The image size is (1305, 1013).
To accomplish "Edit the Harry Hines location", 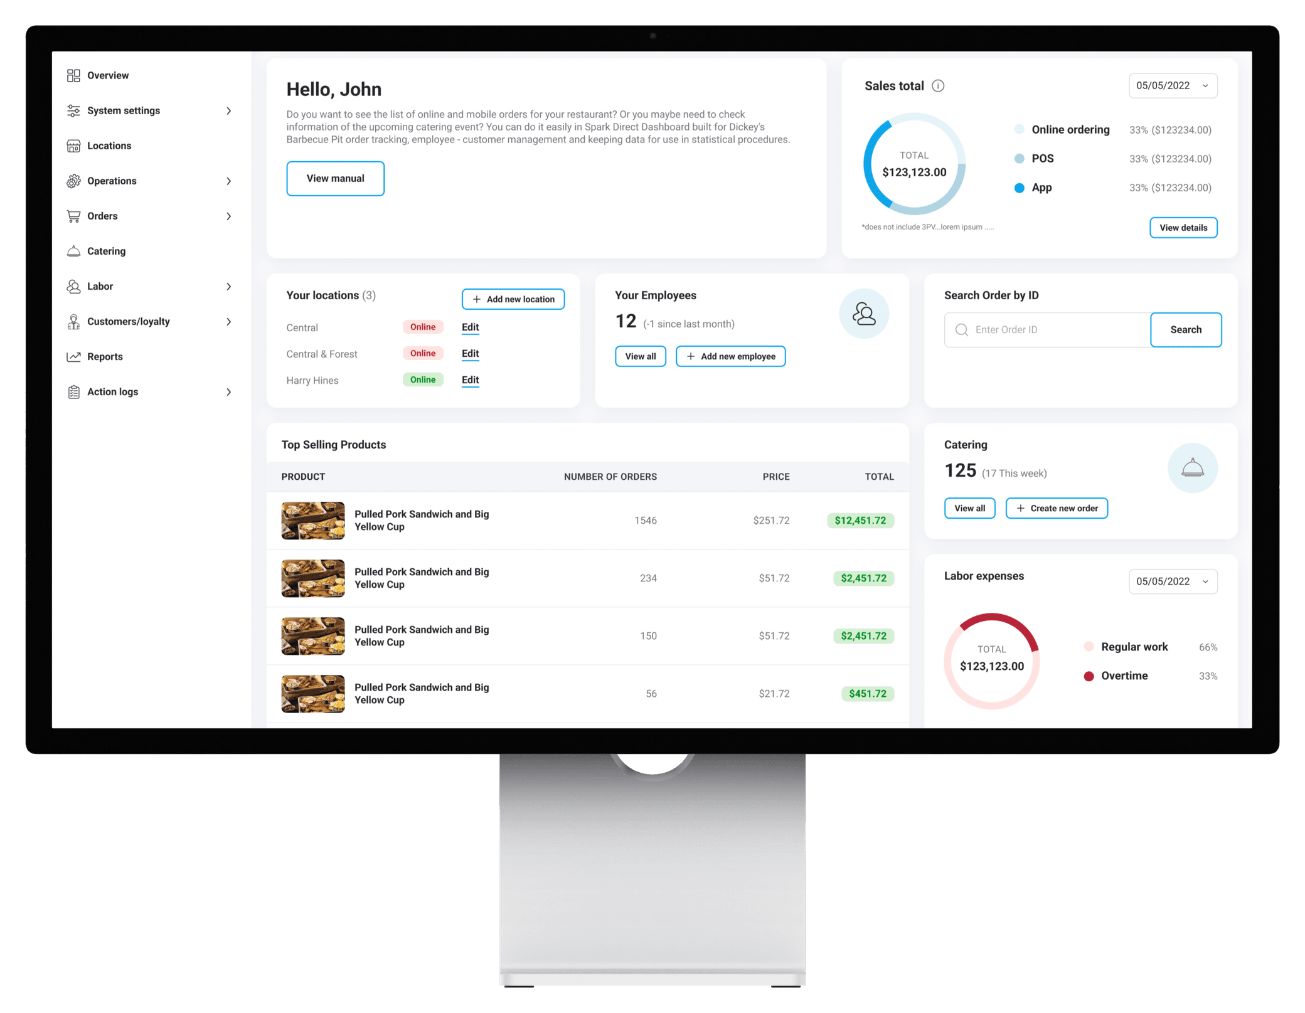I will click(x=470, y=380).
